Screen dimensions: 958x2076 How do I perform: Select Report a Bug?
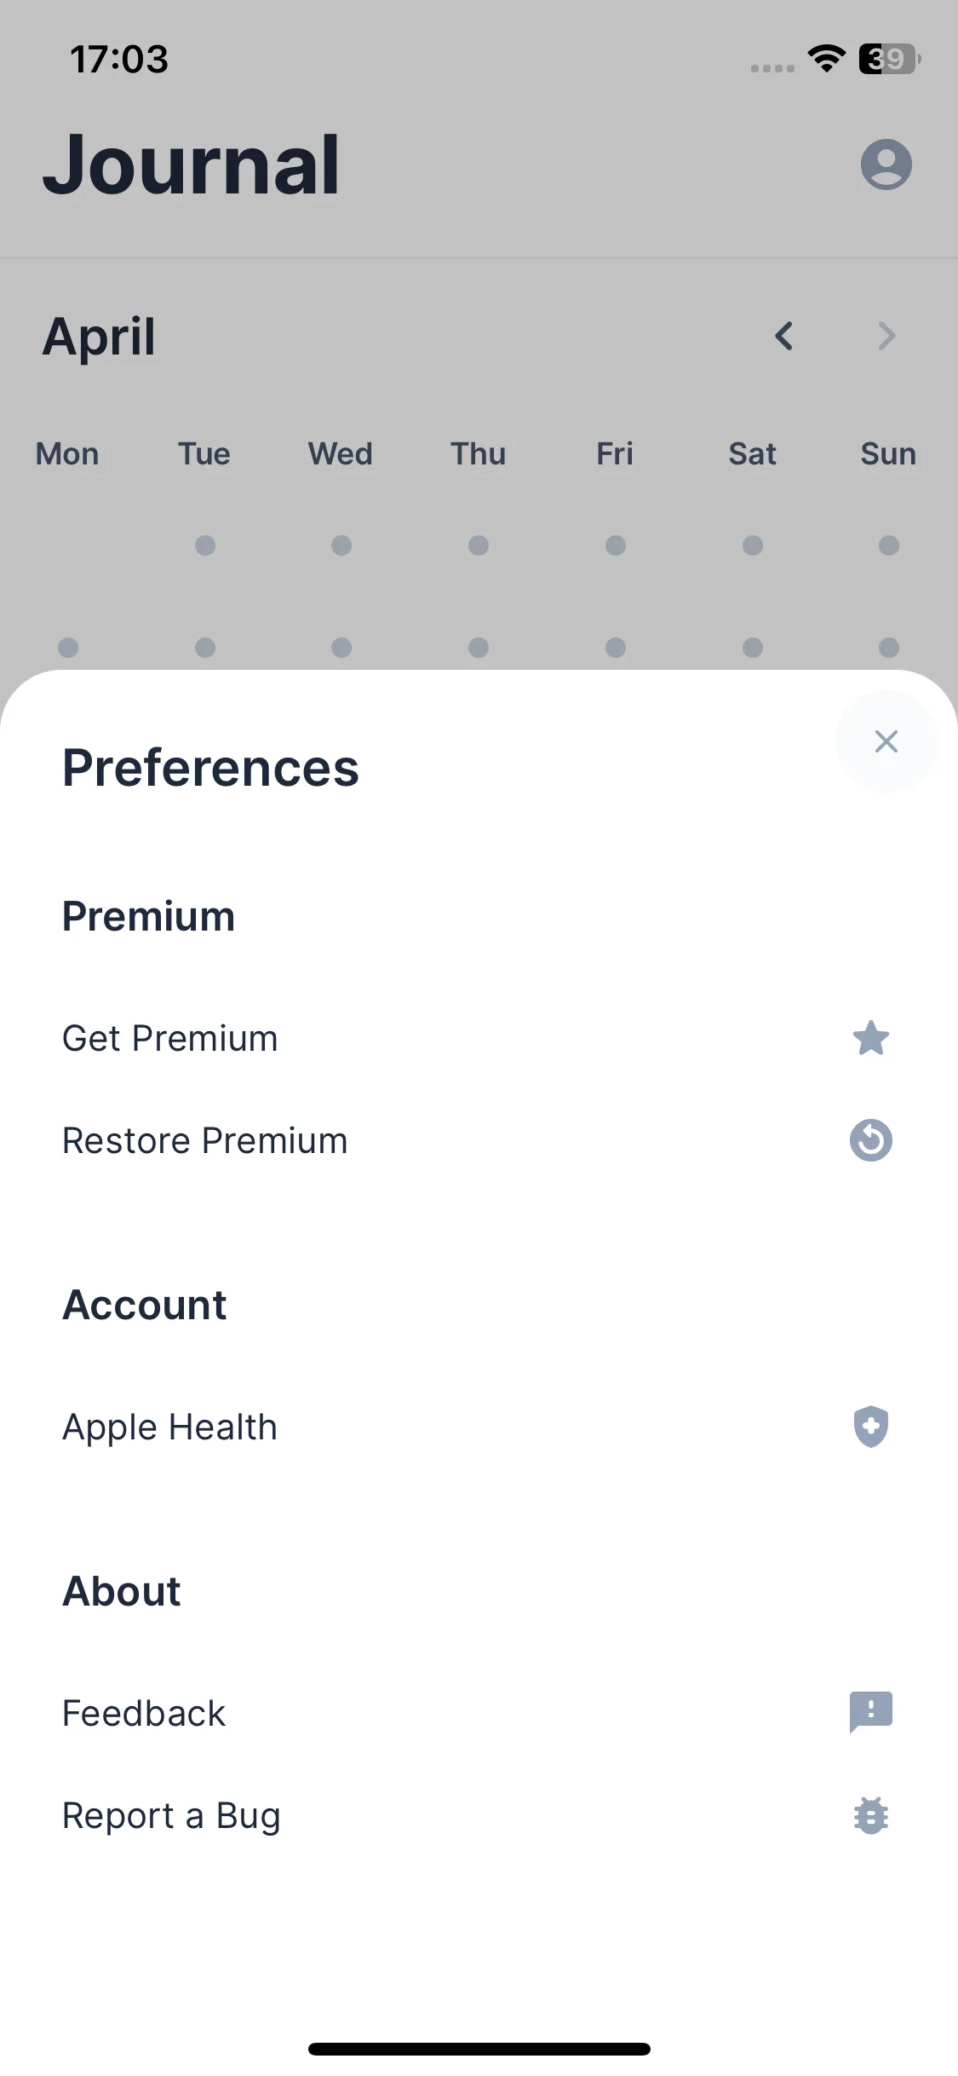tap(171, 1815)
